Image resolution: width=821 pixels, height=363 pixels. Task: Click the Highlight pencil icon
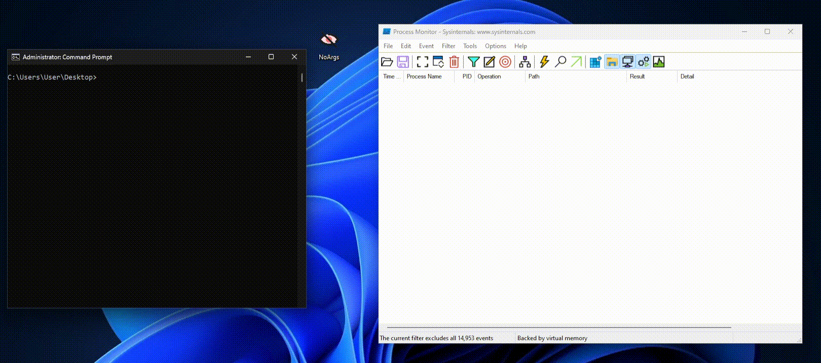click(489, 62)
